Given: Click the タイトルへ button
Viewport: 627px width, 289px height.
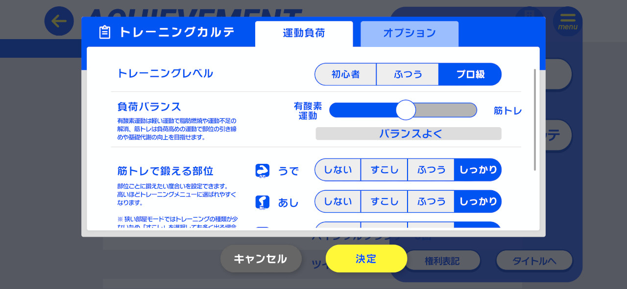Looking at the screenshot, I should coord(534,261).
